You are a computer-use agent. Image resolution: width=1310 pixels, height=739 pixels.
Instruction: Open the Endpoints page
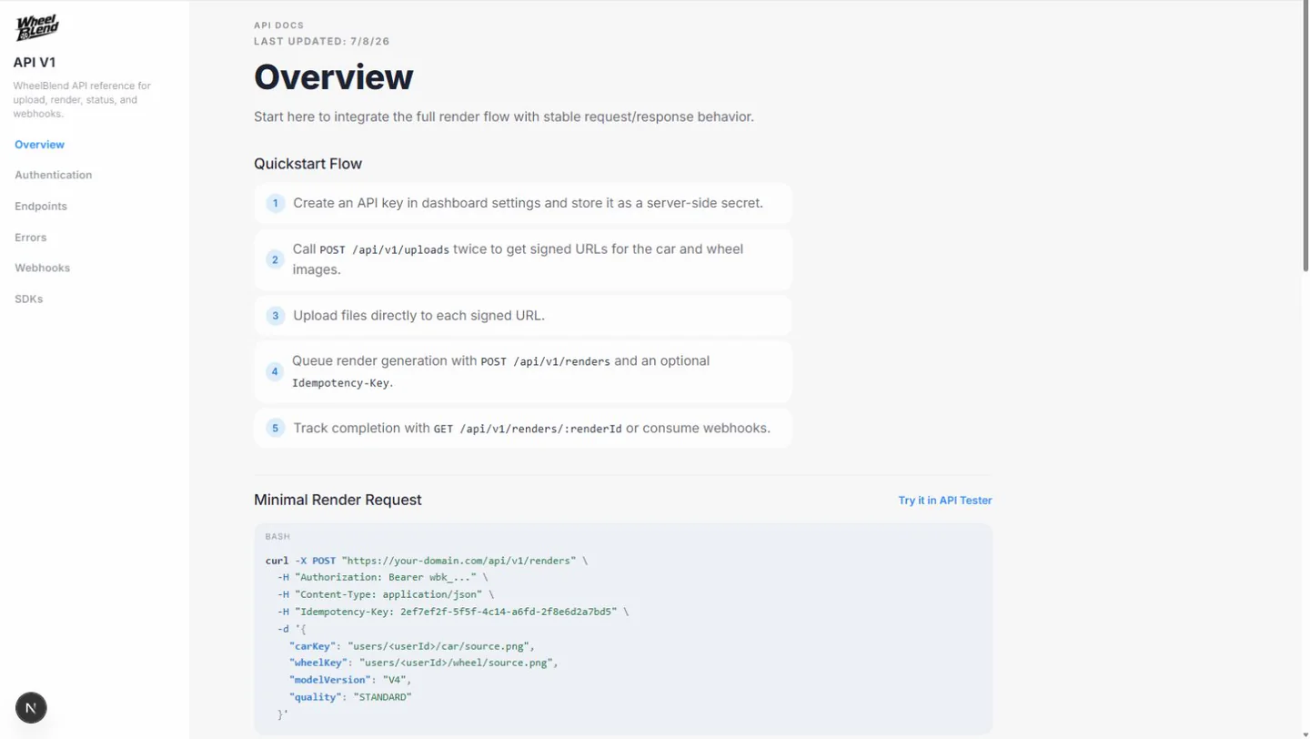click(41, 207)
